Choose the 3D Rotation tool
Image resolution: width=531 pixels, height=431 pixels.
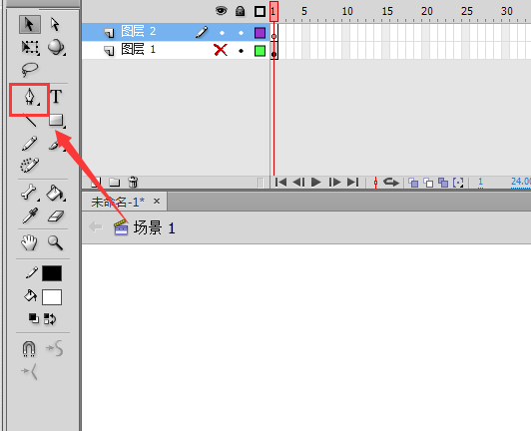tap(56, 48)
